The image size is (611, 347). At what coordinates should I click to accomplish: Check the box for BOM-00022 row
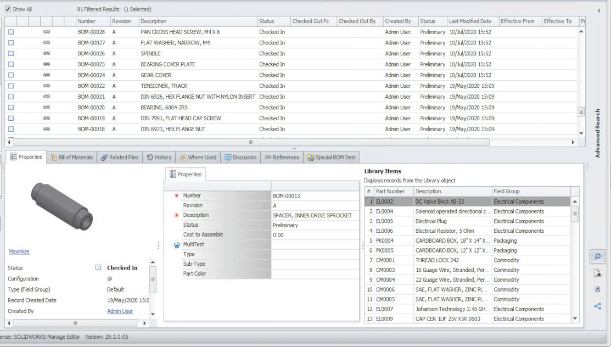(x=11, y=86)
